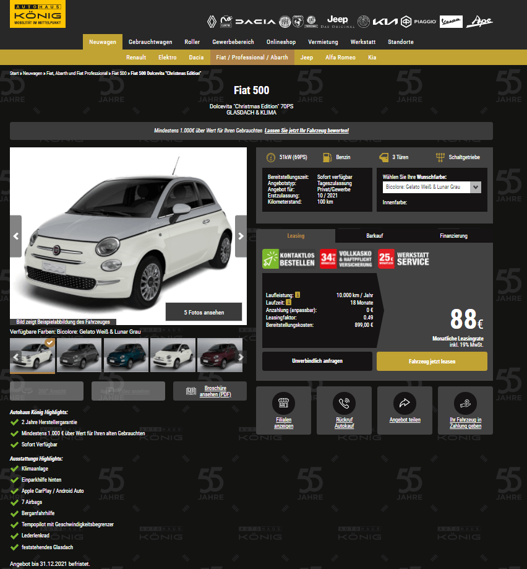Click the Filialen anzeigen store icon
Image resolution: width=527 pixels, height=569 pixels.
(x=283, y=403)
